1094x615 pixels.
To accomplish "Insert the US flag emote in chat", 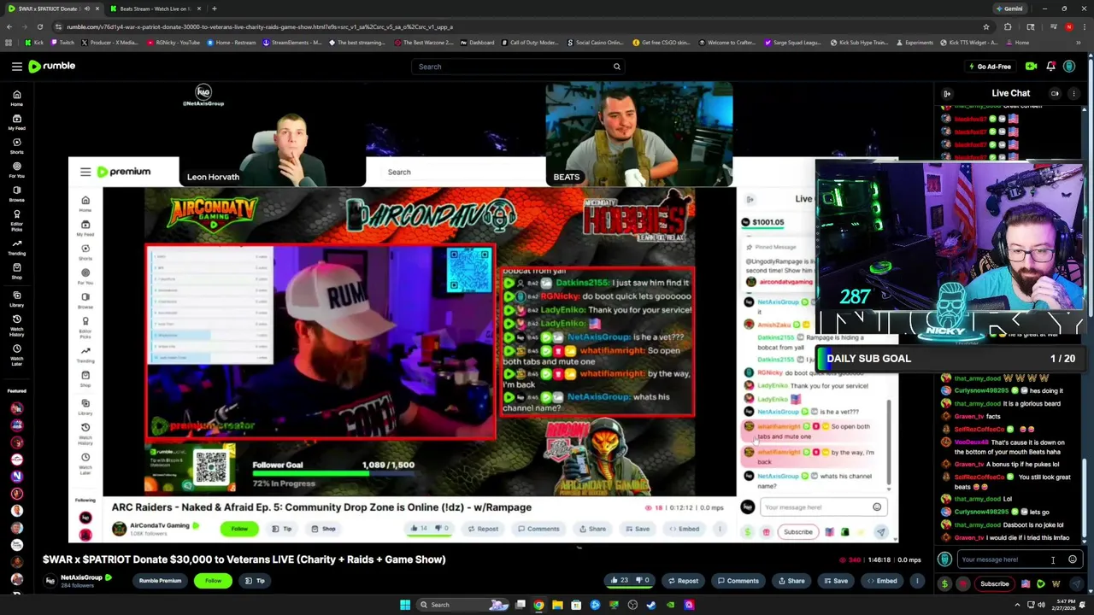I will click(x=1026, y=584).
